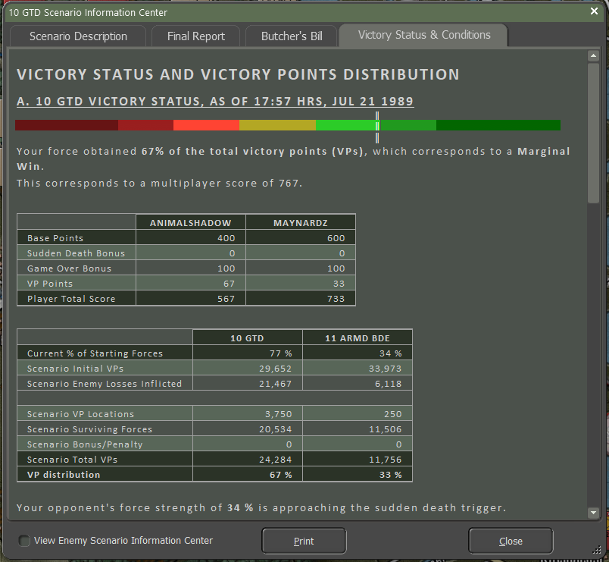Viewport: 609px width, 562px height.
Task: Click the Player Total Score value 733
Action: (336, 299)
